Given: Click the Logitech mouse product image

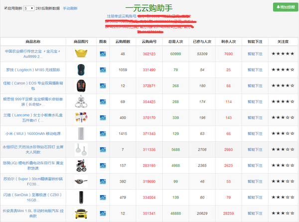Looking at the screenshot, I should 81,70.
